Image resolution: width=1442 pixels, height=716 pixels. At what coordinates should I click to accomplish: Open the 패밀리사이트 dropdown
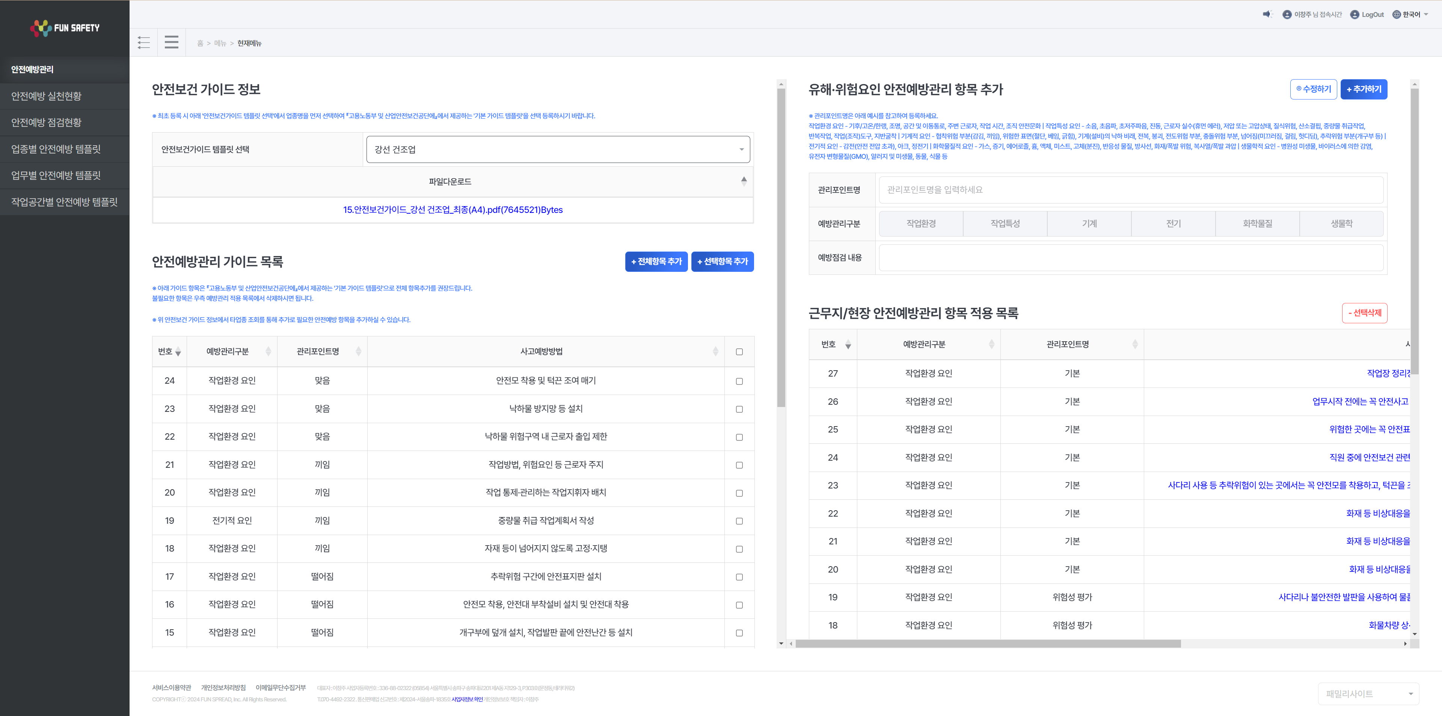pos(1368,693)
